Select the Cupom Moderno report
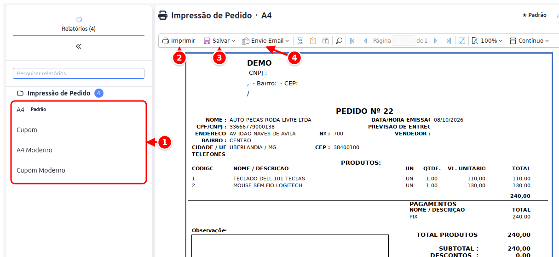This screenshot has width=559, height=257. [79, 170]
